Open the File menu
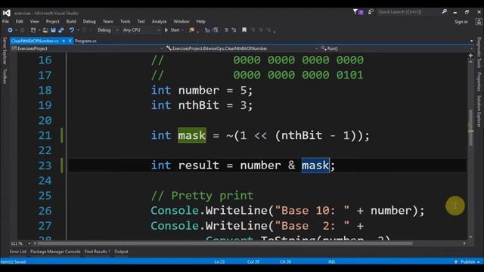 pyautogui.click(x=5, y=21)
